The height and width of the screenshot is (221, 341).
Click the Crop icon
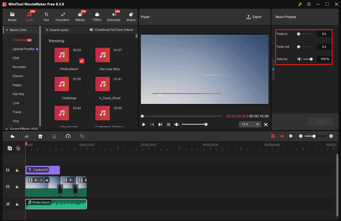(x=82, y=136)
